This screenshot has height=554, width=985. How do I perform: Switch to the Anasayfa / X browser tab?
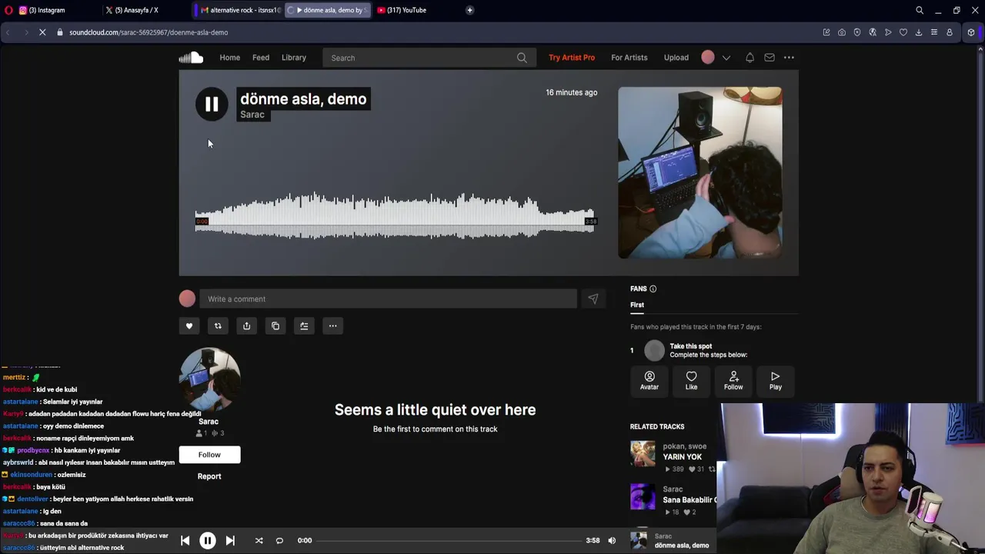coord(144,10)
